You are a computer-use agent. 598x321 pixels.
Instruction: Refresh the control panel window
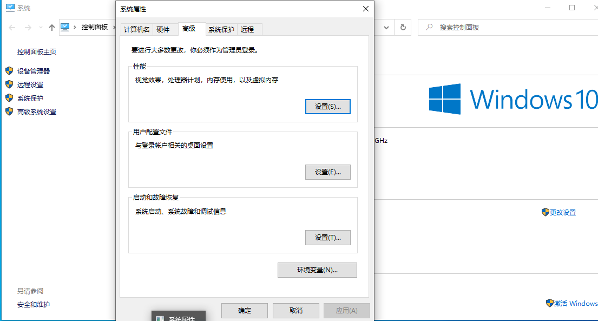click(403, 28)
